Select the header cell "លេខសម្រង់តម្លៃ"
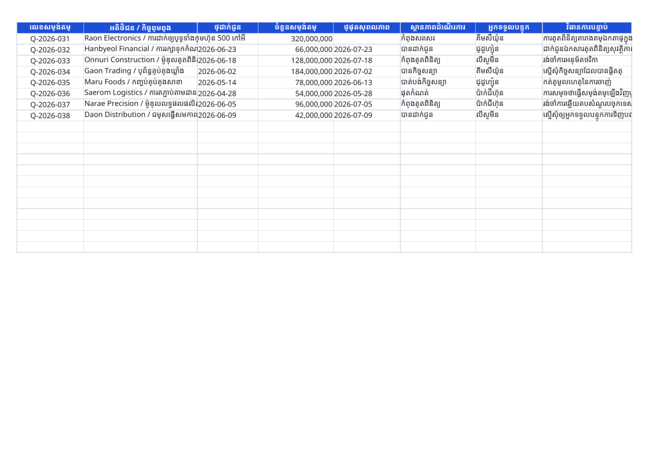Viewport: 655px width, 463px height. point(50,27)
